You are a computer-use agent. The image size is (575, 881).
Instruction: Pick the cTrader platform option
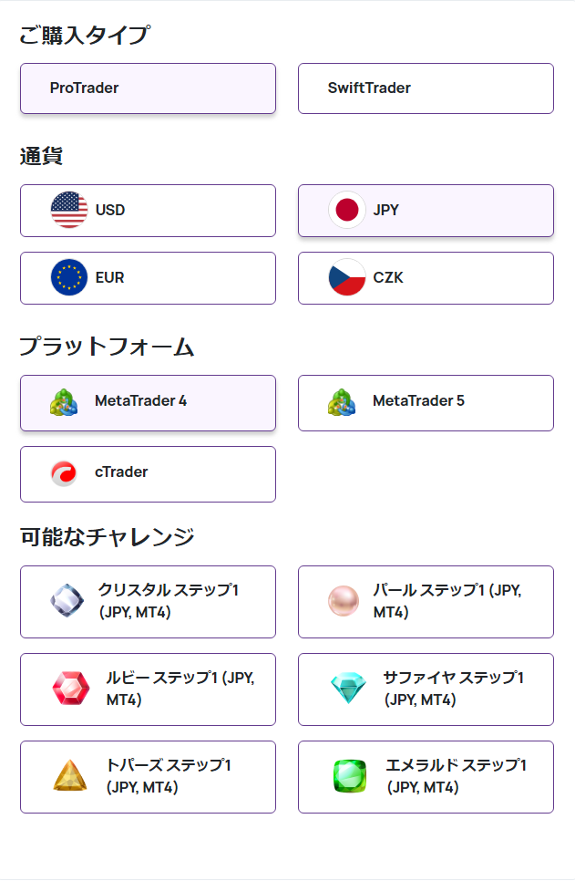click(x=148, y=474)
